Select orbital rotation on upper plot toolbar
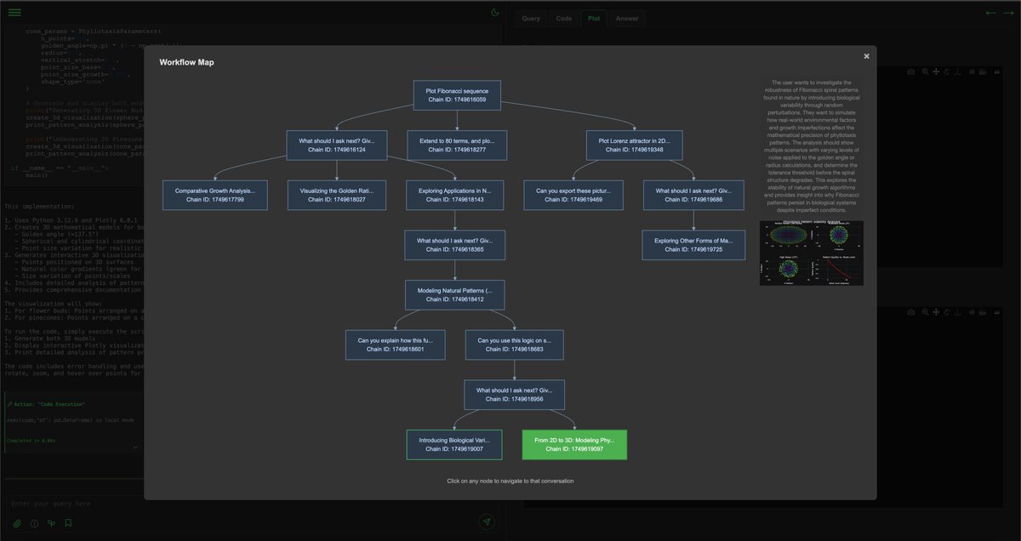 946,72
